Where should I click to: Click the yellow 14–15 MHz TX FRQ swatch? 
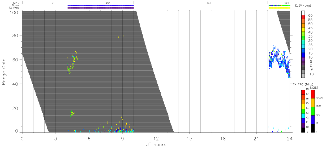[303, 106]
